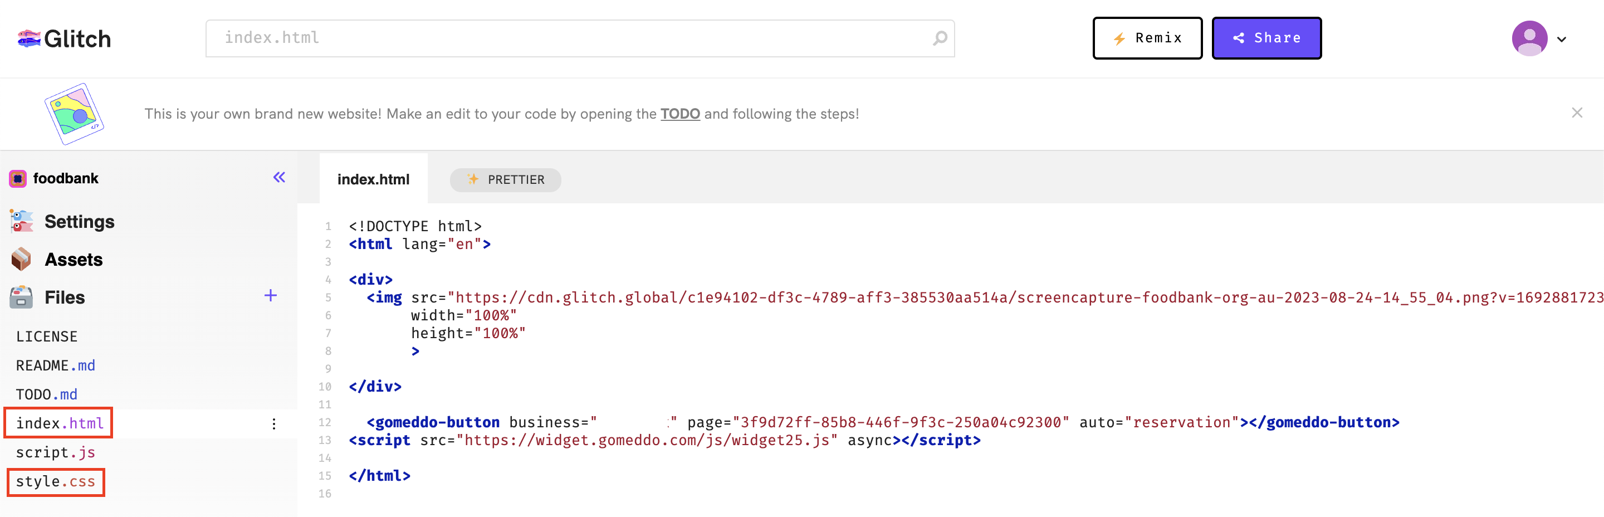Click the search magnifier icon
1604x517 pixels.
pyautogui.click(x=940, y=38)
